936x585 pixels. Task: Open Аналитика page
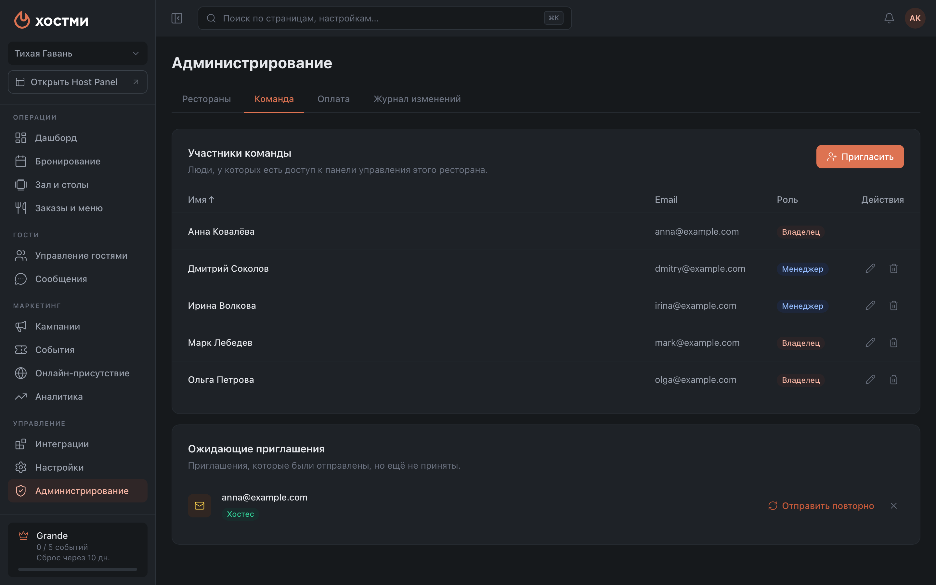click(x=77, y=396)
